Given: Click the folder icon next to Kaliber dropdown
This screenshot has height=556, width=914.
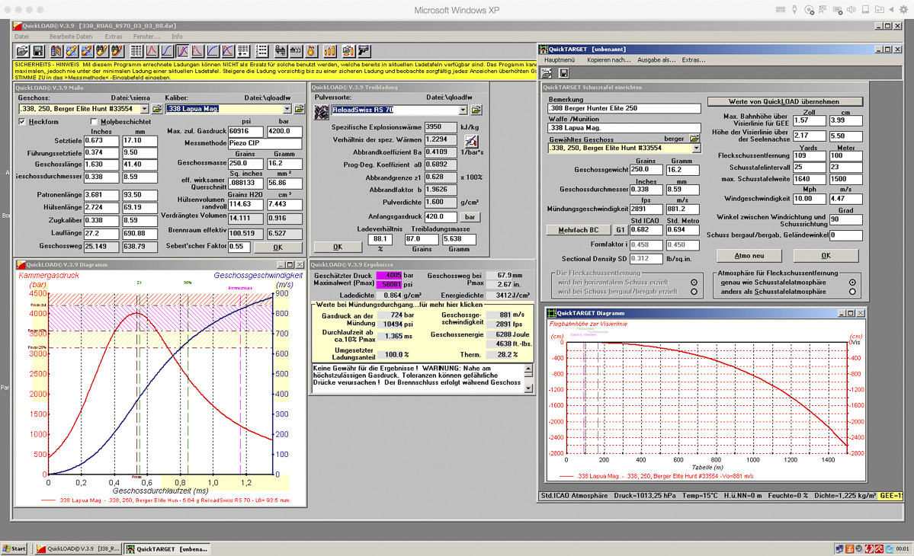Looking at the screenshot, I should 299,109.
